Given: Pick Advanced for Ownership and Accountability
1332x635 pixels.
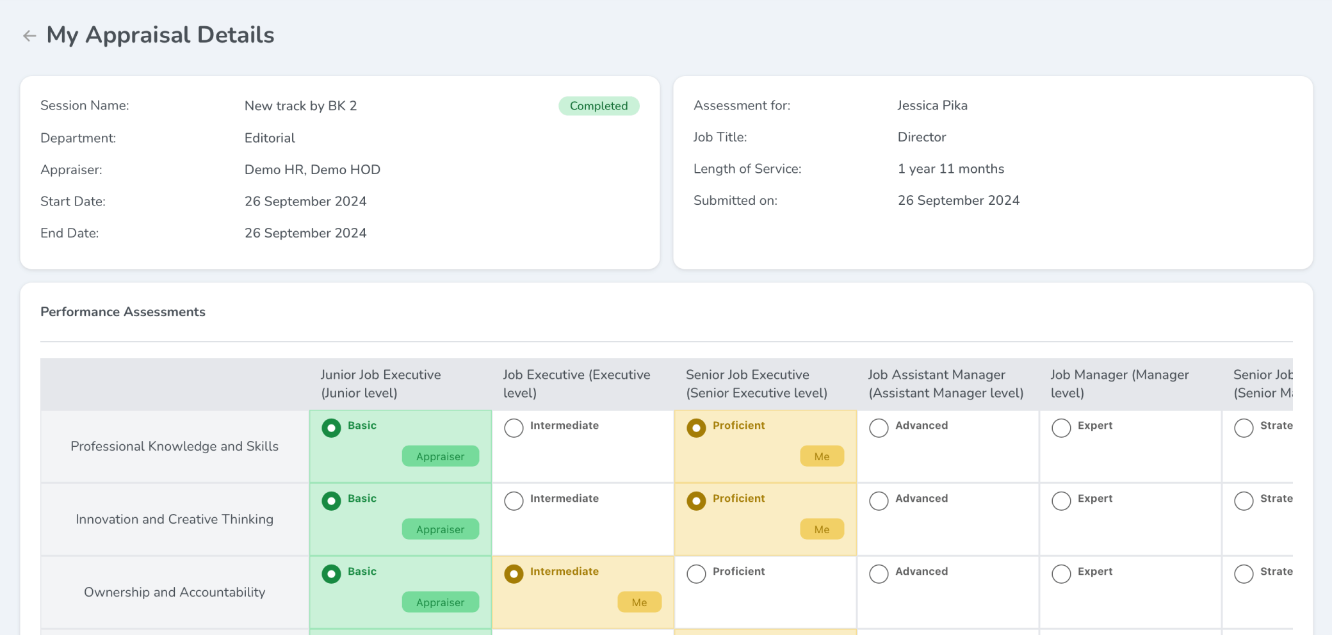Looking at the screenshot, I should [879, 574].
